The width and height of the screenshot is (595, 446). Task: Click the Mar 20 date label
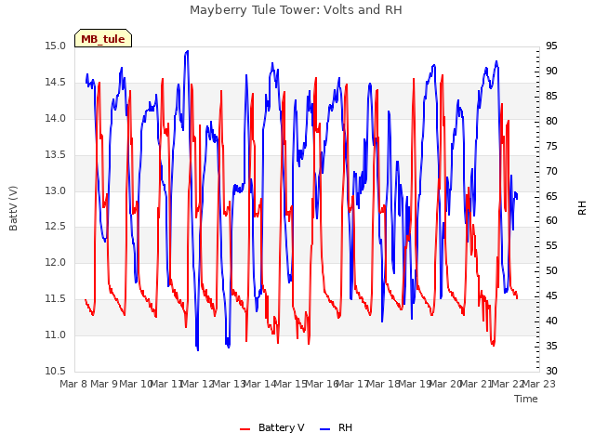445,384
